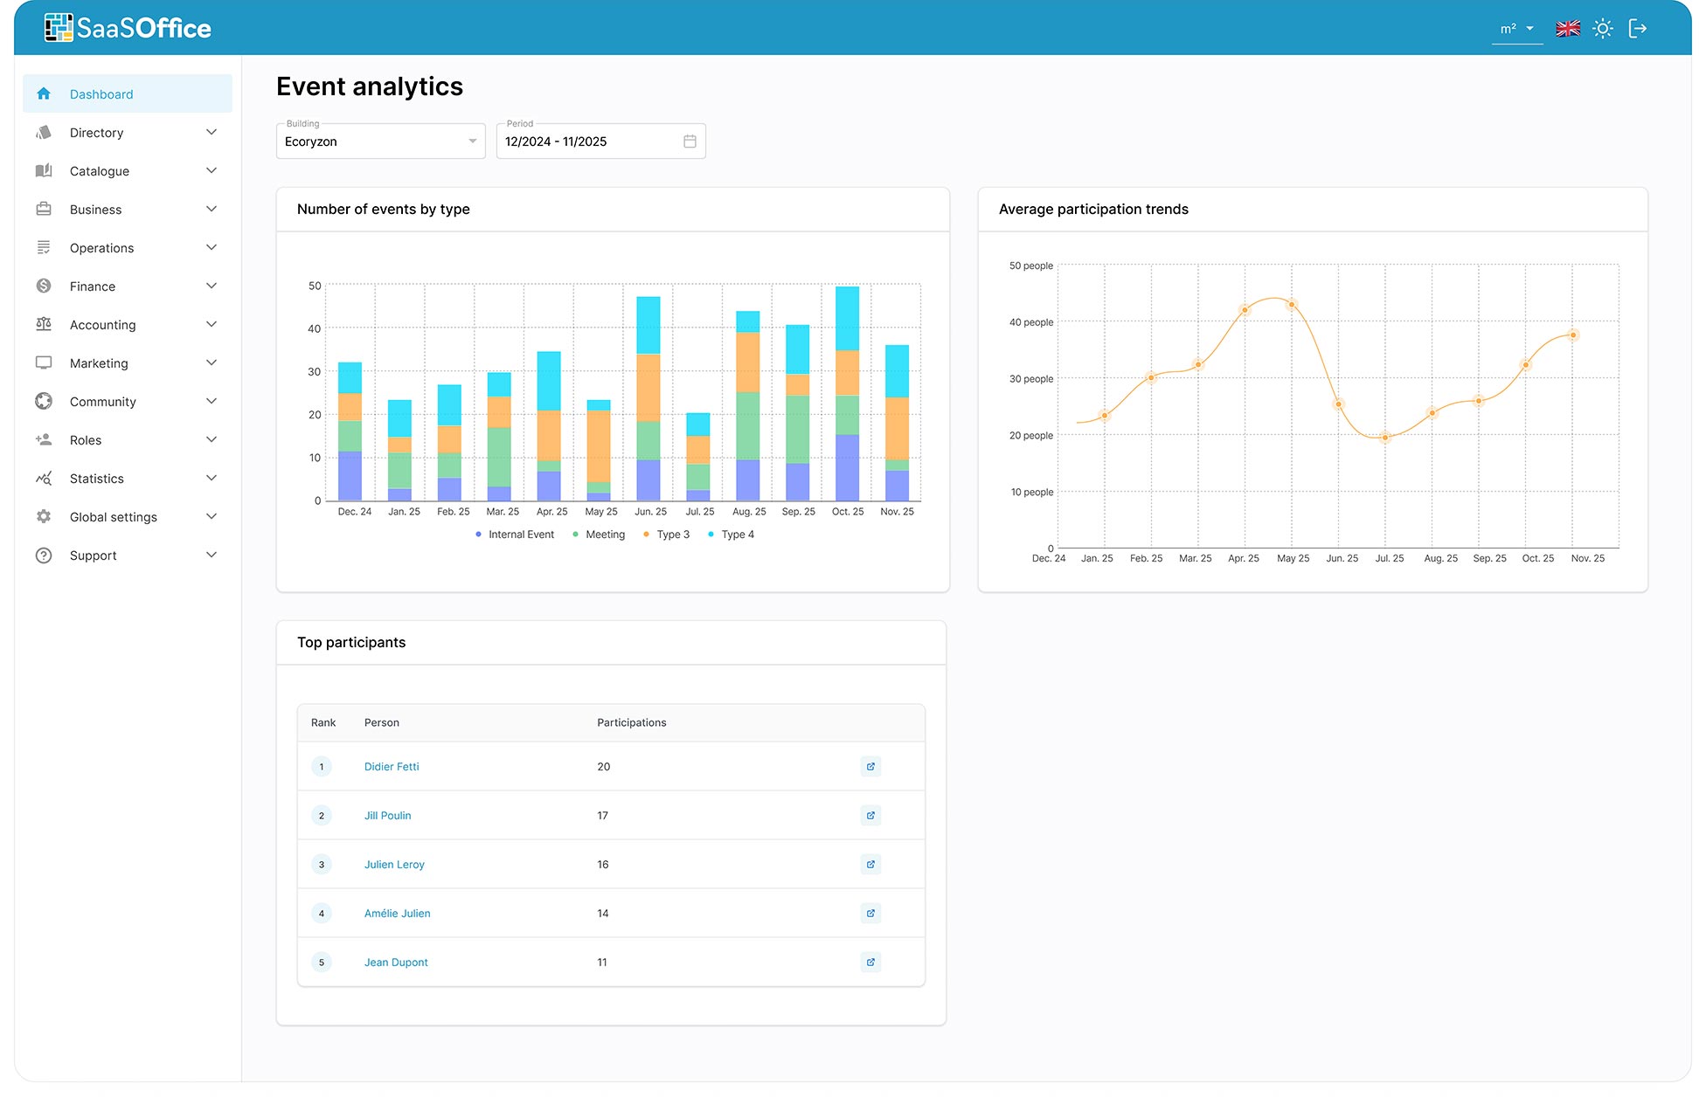The height and width of the screenshot is (1111, 1706).
Task: Click the Oct. 25 stacked bar
Action: click(847, 393)
